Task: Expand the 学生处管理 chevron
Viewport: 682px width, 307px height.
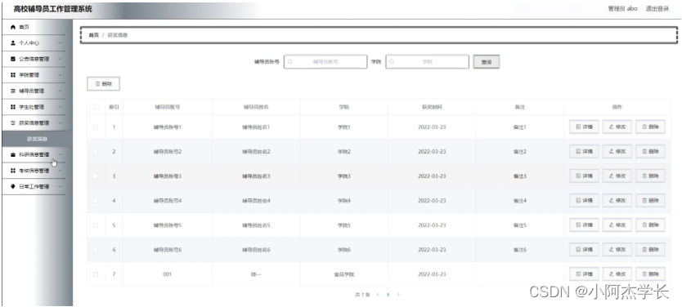Action: 60,107
